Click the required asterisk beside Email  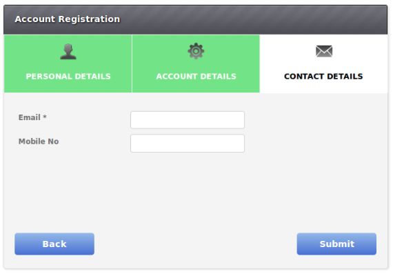45,117
